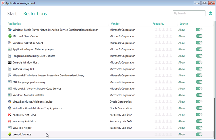Viewport: 216px width, 140px height.
Task: Click Allow link for Windows System Protection Configuration Library
Action: (182, 76)
